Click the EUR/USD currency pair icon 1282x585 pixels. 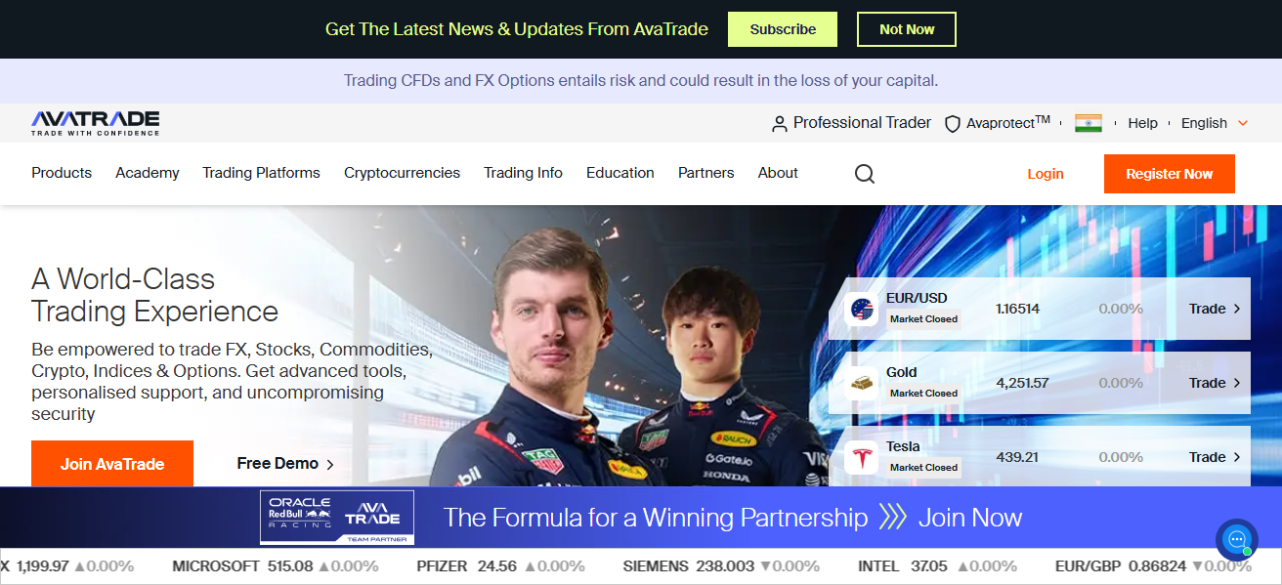[x=862, y=310]
